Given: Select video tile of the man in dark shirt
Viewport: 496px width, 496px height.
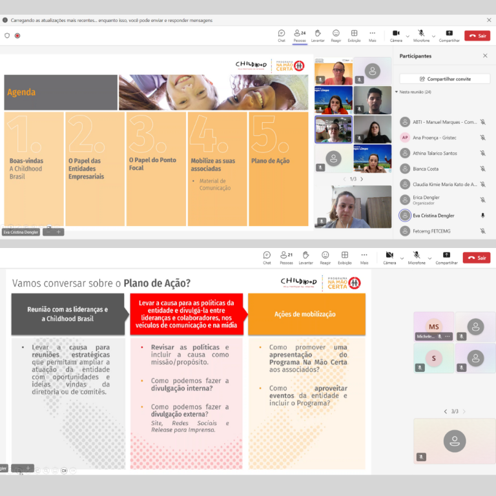Looking at the screenshot, I should pyautogui.click(x=372, y=100).
